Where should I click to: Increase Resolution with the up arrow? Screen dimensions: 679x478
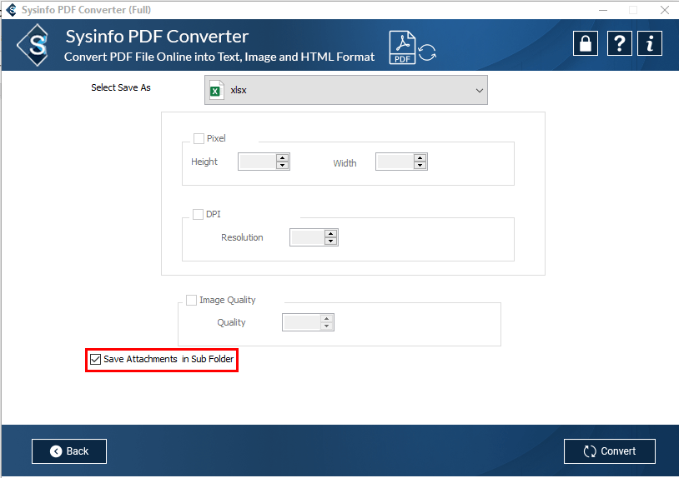pyautogui.click(x=331, y=234)
